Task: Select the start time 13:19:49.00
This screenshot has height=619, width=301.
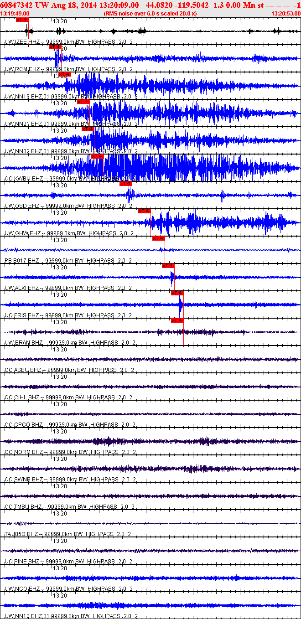Action: [15, 13]
